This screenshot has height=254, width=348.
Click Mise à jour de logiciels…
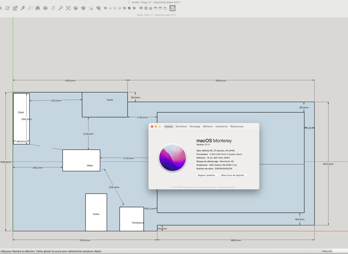pos(233,175)
